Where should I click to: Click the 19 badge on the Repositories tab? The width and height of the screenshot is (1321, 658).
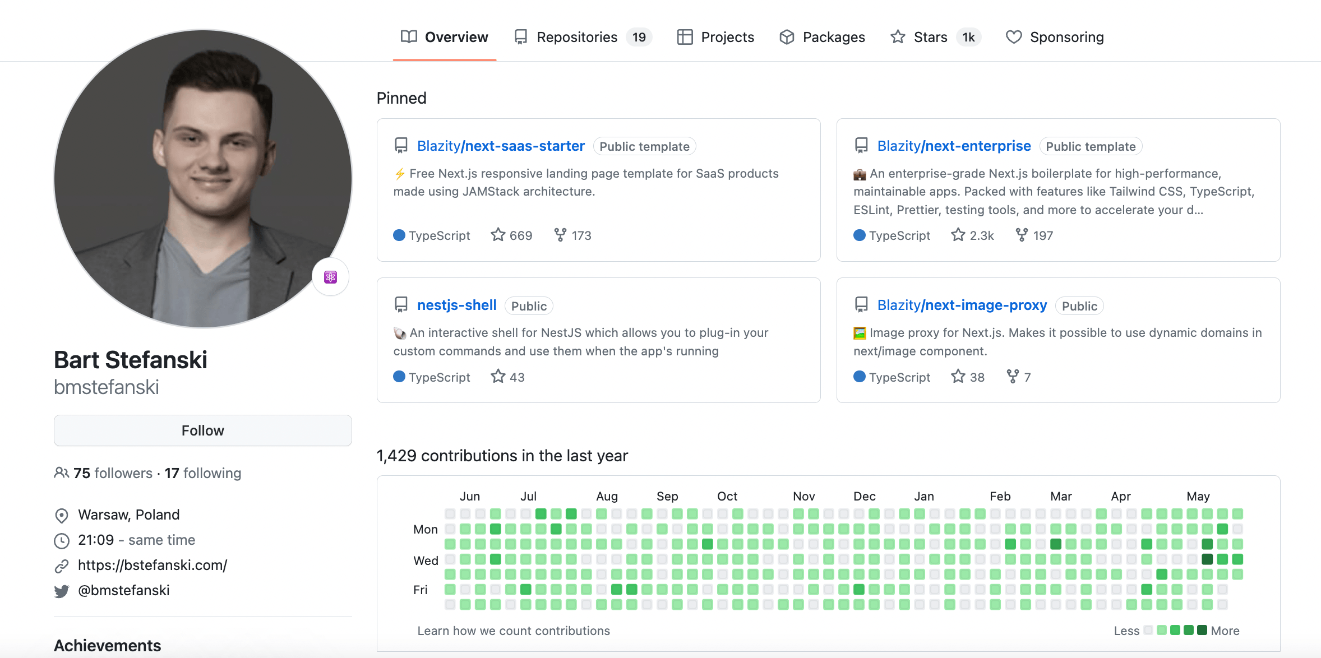click(x=639, y=36)
